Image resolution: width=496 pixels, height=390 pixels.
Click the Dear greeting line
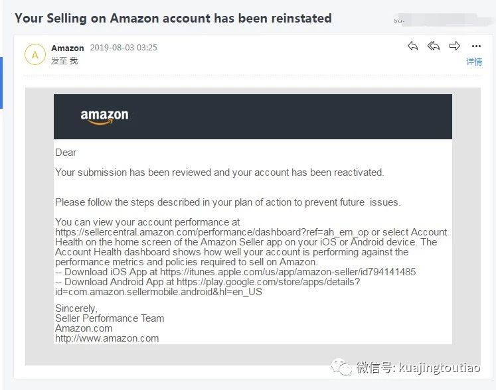coord(66,153)
